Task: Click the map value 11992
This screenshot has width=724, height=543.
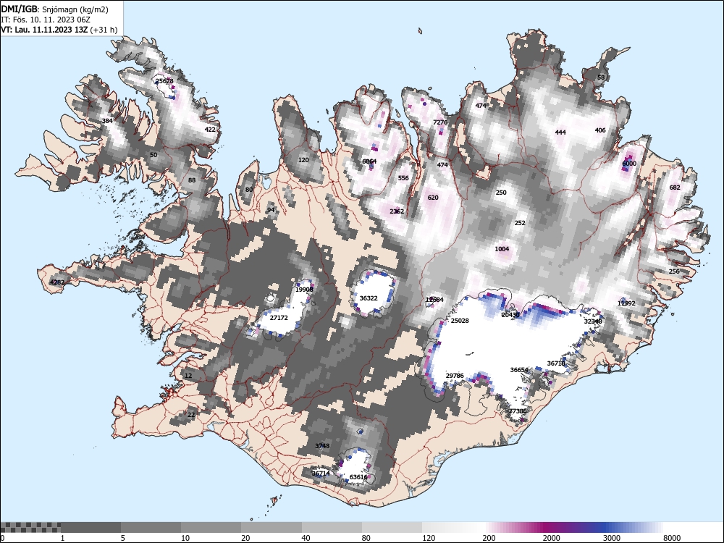Action: 626,303
